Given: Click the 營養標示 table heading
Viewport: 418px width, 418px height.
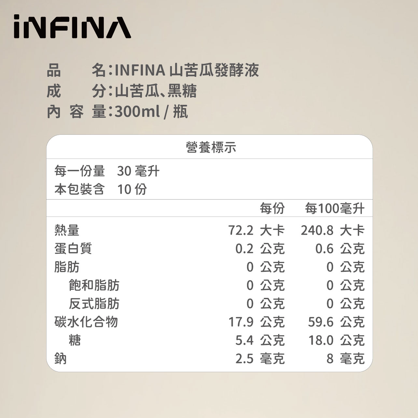Looking at the screenshot, I should (x=211, y=147).
